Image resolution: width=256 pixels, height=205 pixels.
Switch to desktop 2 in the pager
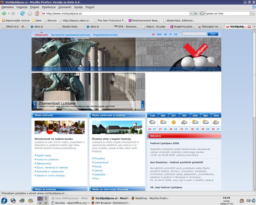click(46, 198)
